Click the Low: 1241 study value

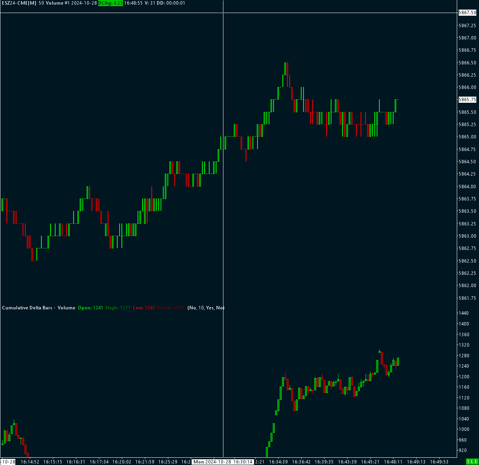(144, 308)
